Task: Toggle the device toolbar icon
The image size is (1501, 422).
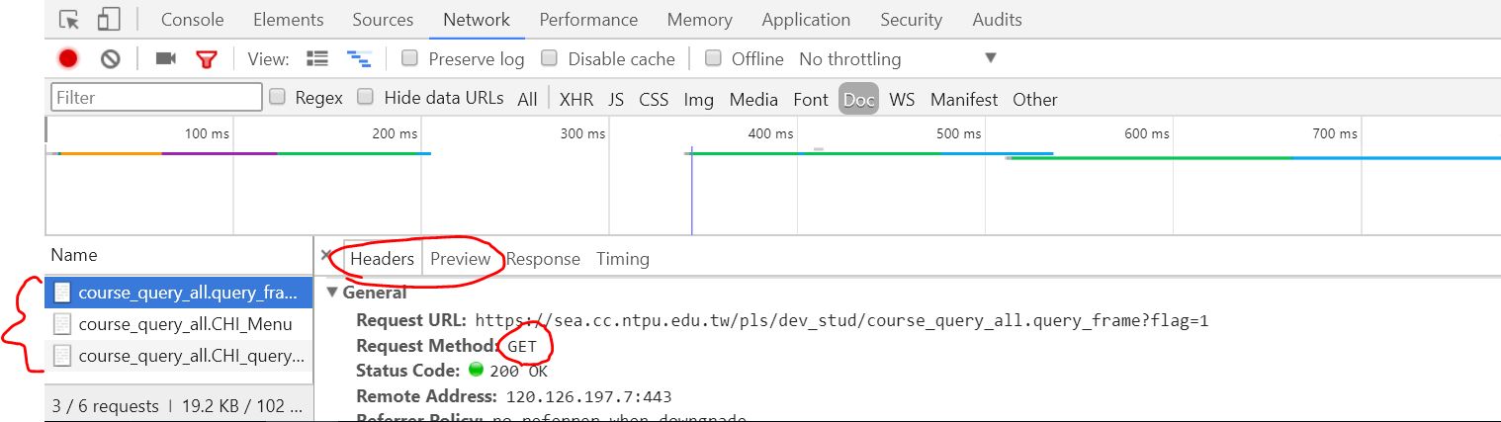Action: pos(109,20)
